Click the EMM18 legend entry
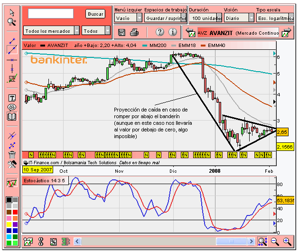This screenshot has width=299, height=252. [184, 46]
